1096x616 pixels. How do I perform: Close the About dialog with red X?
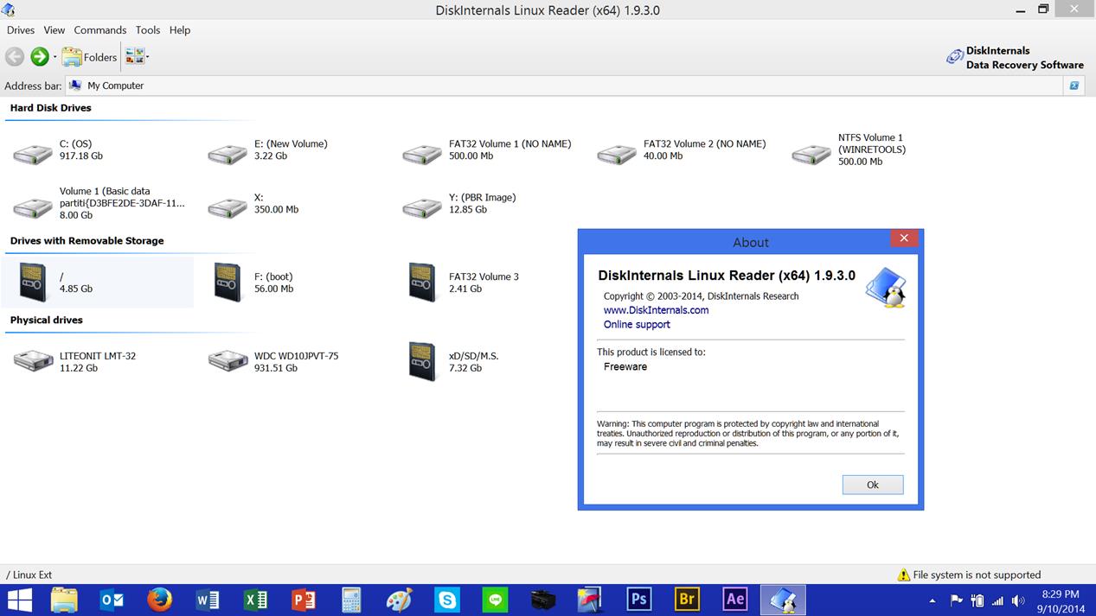904,238
